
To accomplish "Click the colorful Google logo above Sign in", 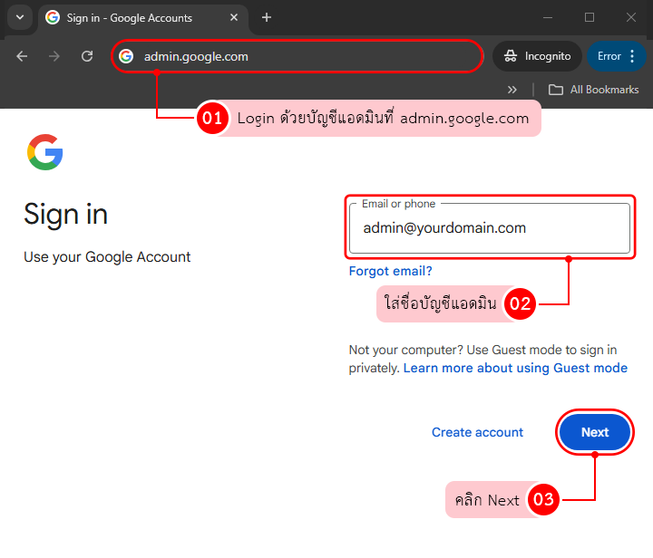I will coord(45,152).
